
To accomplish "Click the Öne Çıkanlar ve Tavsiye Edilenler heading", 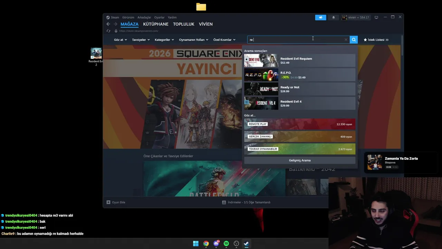I will click(168, 156).
